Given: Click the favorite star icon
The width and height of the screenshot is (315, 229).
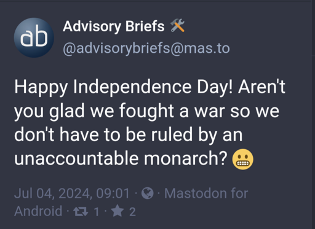Looking at the screenshot, I should (118, 211).
